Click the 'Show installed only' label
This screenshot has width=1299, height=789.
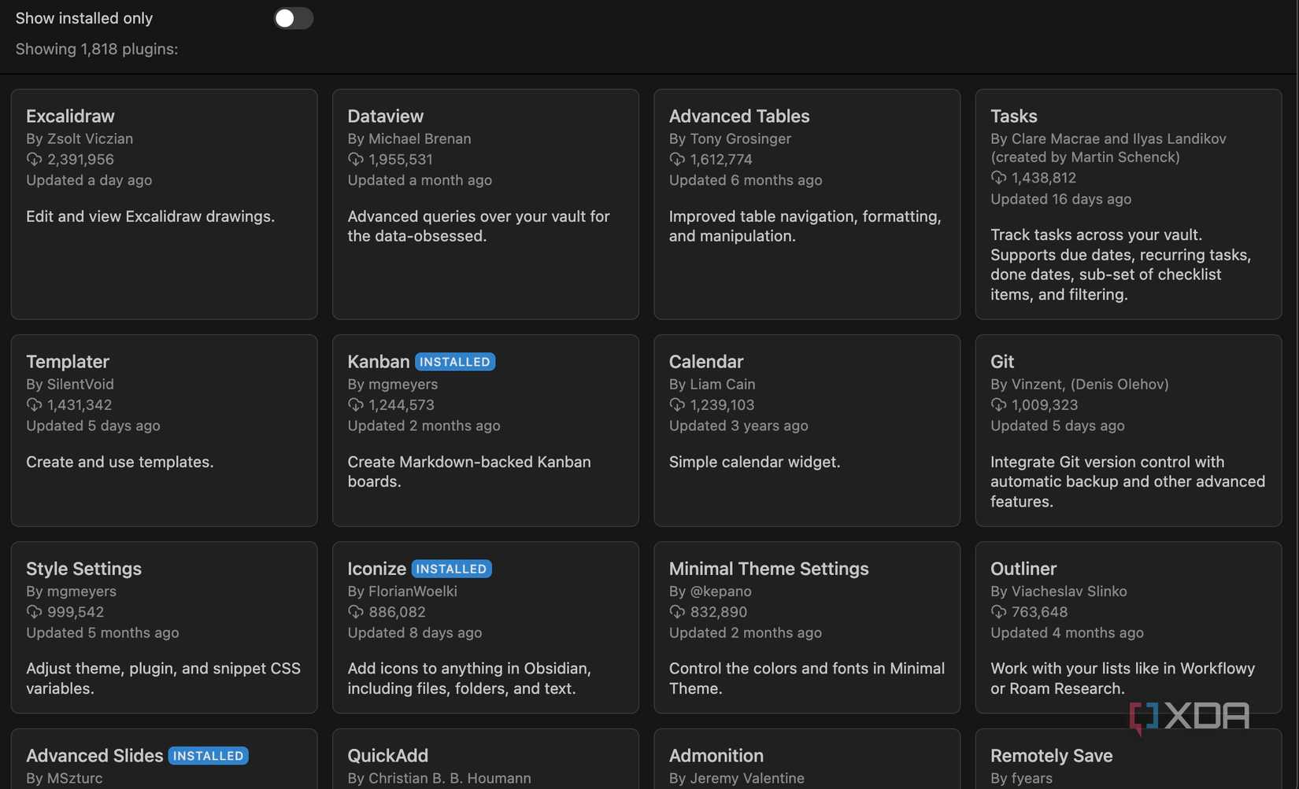84,18
